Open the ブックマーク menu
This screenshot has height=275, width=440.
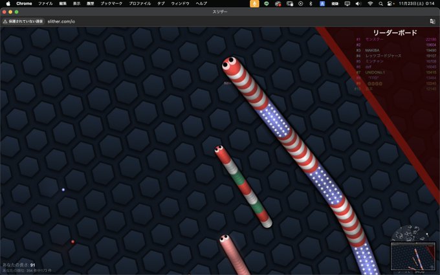[111, 4]
